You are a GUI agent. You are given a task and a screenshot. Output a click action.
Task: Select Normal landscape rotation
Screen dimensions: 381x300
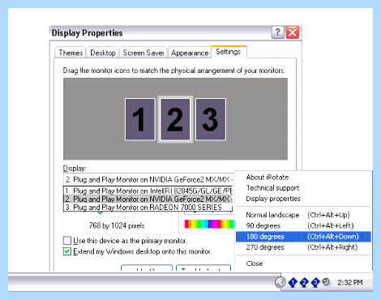[303, 215]
